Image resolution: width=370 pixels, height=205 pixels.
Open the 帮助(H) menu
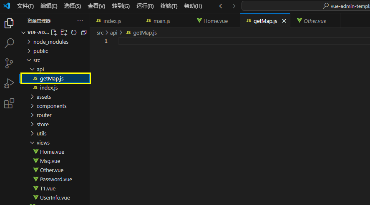click(193, 6)
